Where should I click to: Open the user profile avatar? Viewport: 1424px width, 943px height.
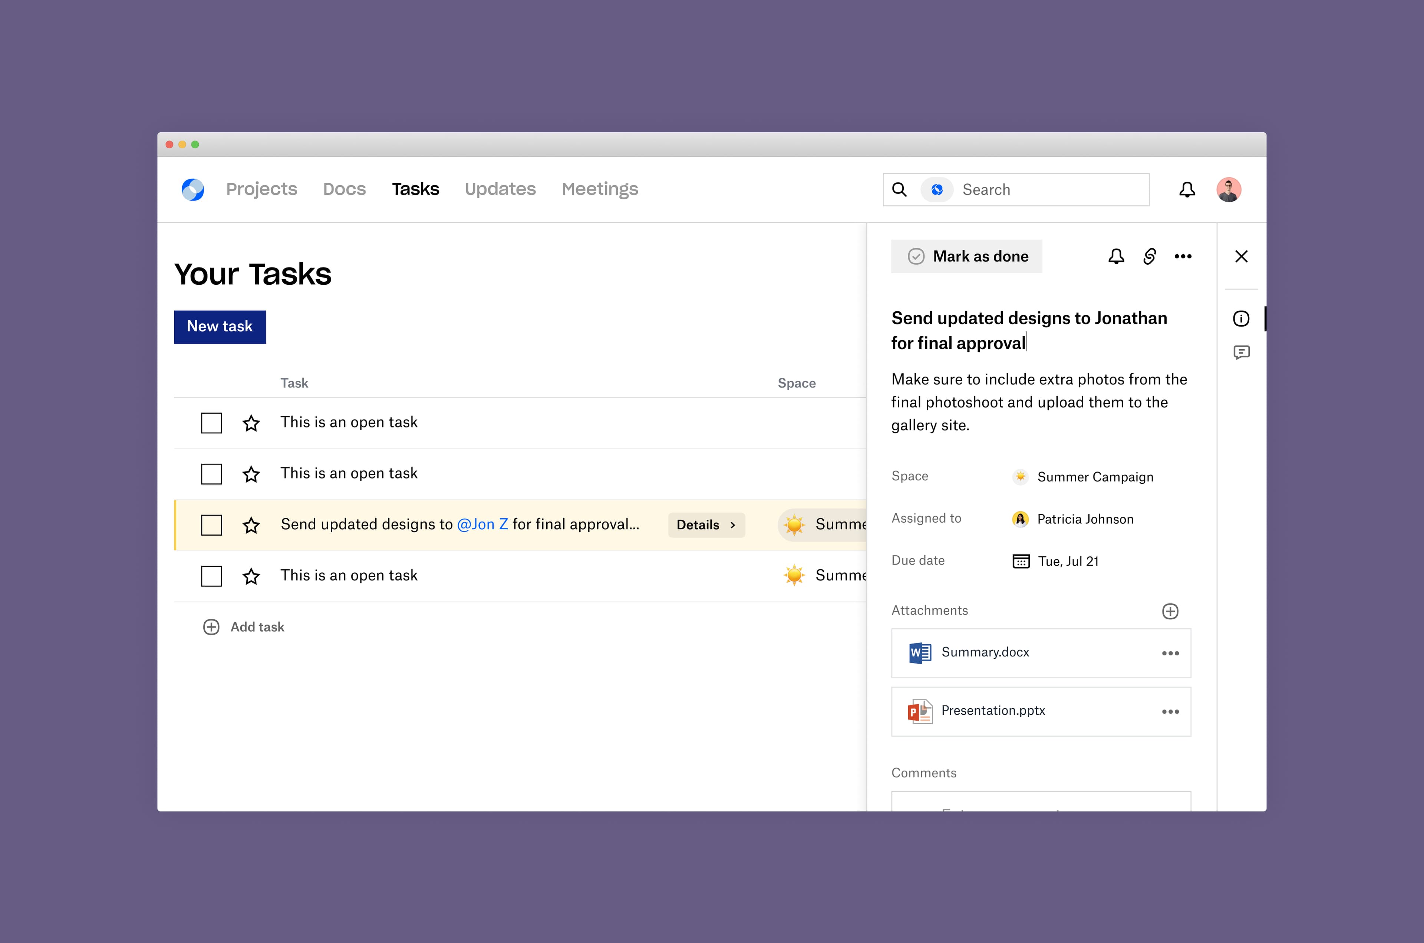coord(1229,189)
